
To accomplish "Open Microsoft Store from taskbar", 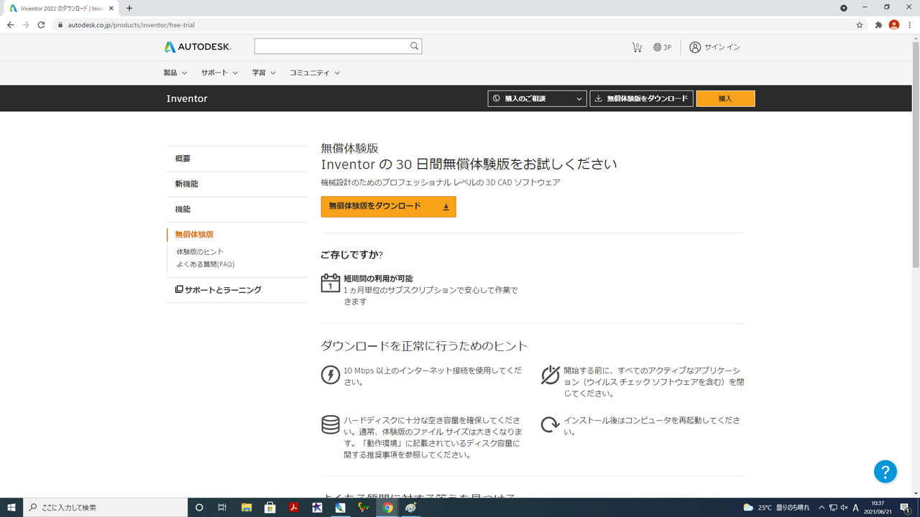I will pyautogui.click(x=270, y=508).
